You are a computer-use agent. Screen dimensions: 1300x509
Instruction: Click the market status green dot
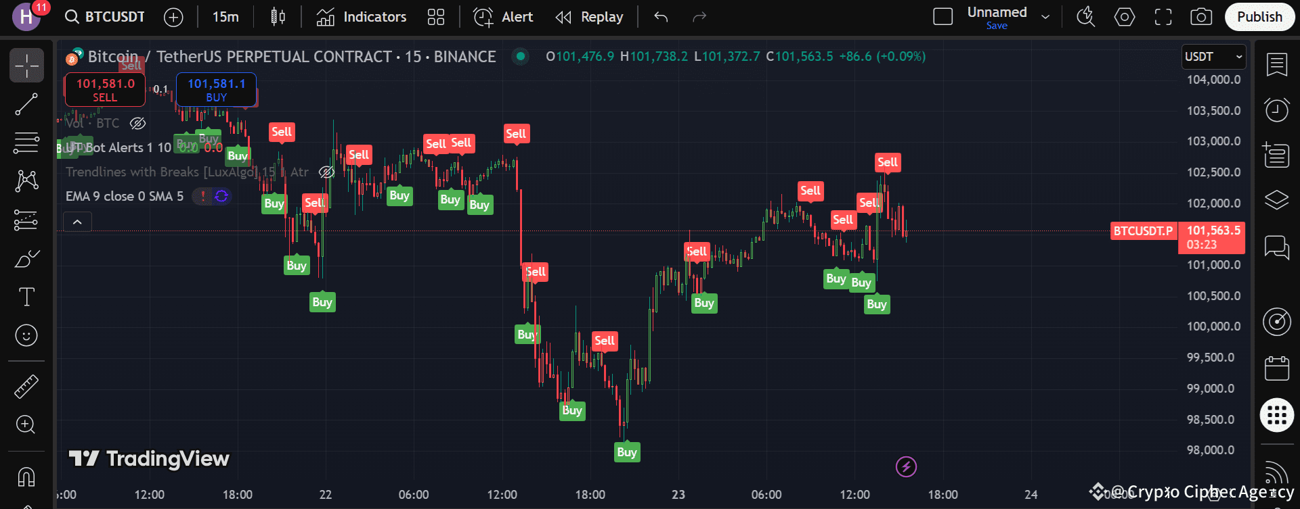[521, 56]
